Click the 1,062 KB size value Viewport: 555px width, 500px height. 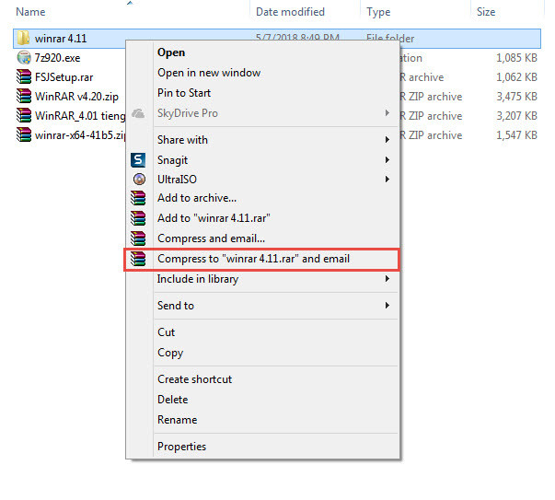[516, 77]
